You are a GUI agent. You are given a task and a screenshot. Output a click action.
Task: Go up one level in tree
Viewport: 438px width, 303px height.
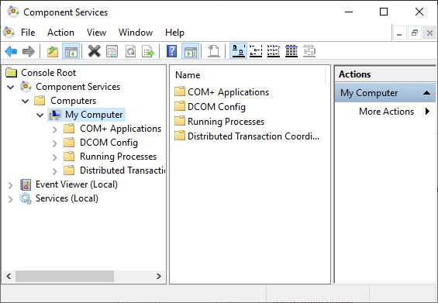point(53,51)
